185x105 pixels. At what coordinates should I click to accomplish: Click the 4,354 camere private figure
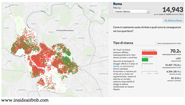(174, 72)
